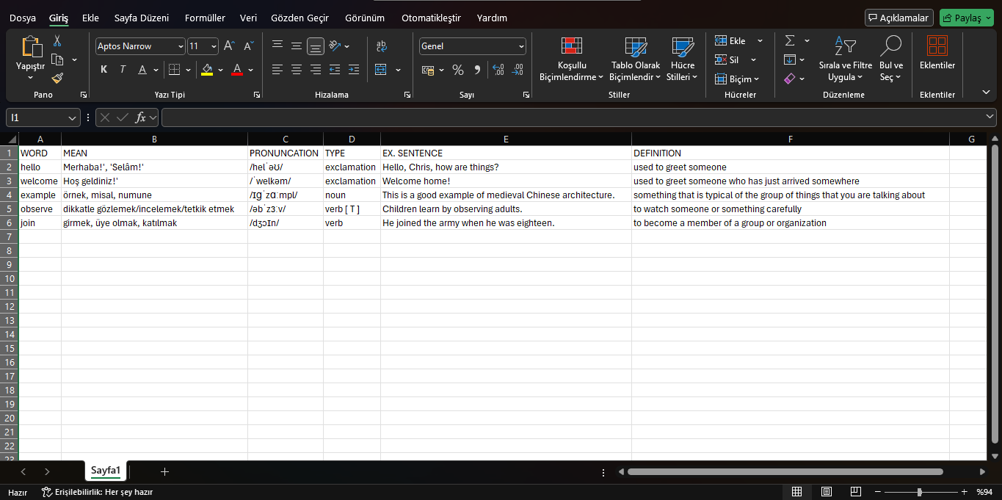Switch to Page Layout view in status bar

click(x=826, y=492)
